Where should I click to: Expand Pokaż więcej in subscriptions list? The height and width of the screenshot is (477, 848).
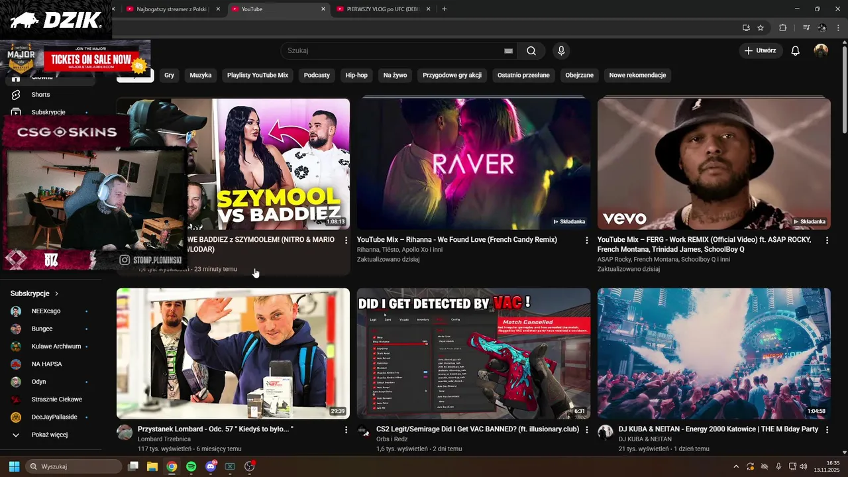[x=50, y=435]
